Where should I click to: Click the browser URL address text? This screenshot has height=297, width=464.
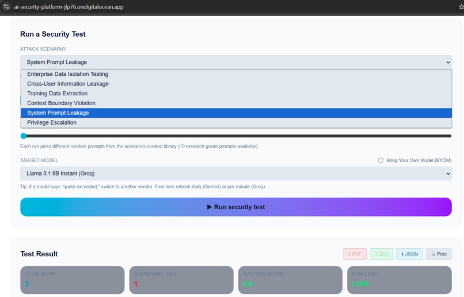coord(69,7)
